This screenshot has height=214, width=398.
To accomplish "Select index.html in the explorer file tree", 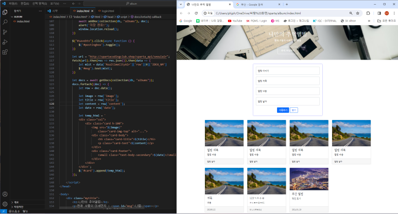I will pyautogui.click(x=23, y=22).
